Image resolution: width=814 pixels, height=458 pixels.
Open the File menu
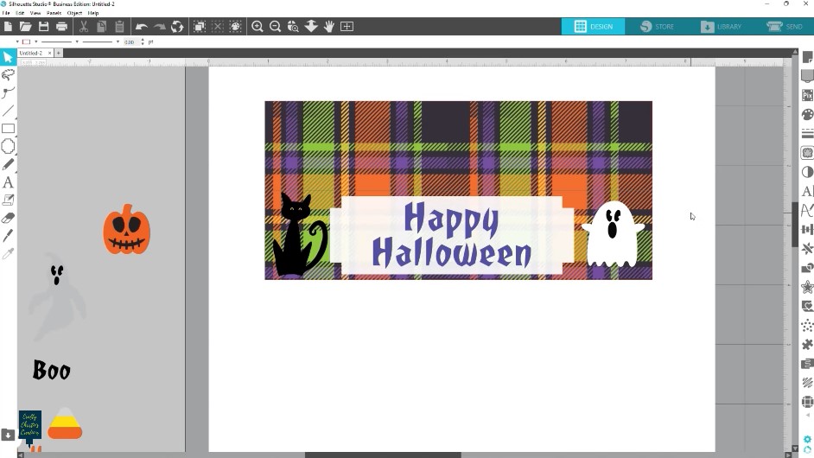point(6,13)
